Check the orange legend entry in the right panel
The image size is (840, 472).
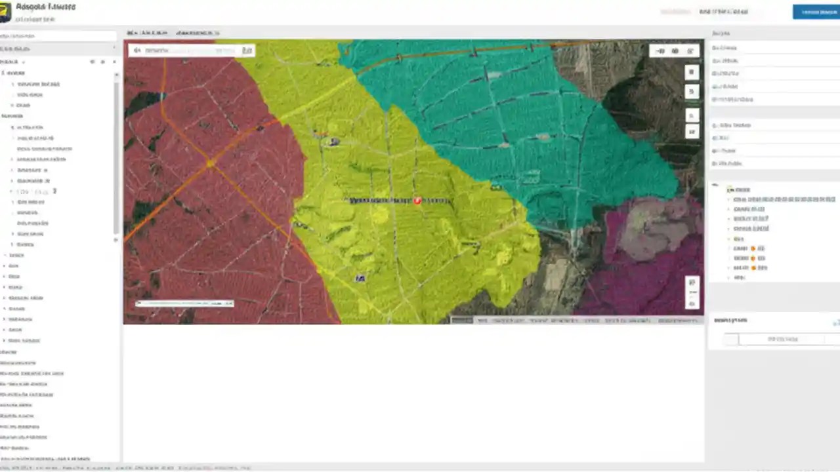point(752,248)
